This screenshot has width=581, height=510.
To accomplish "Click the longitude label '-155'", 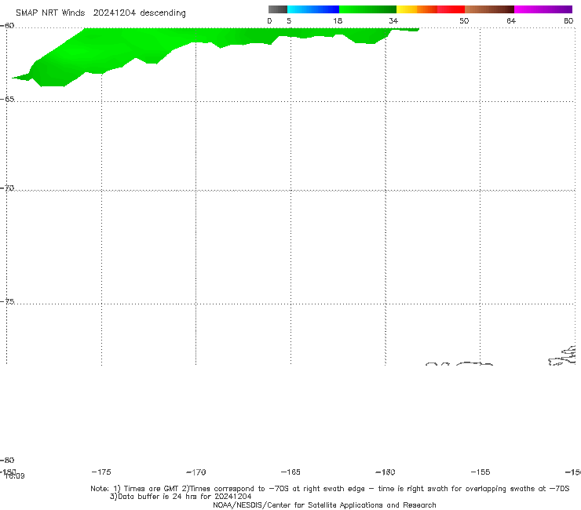I will [x=481, y=472].
